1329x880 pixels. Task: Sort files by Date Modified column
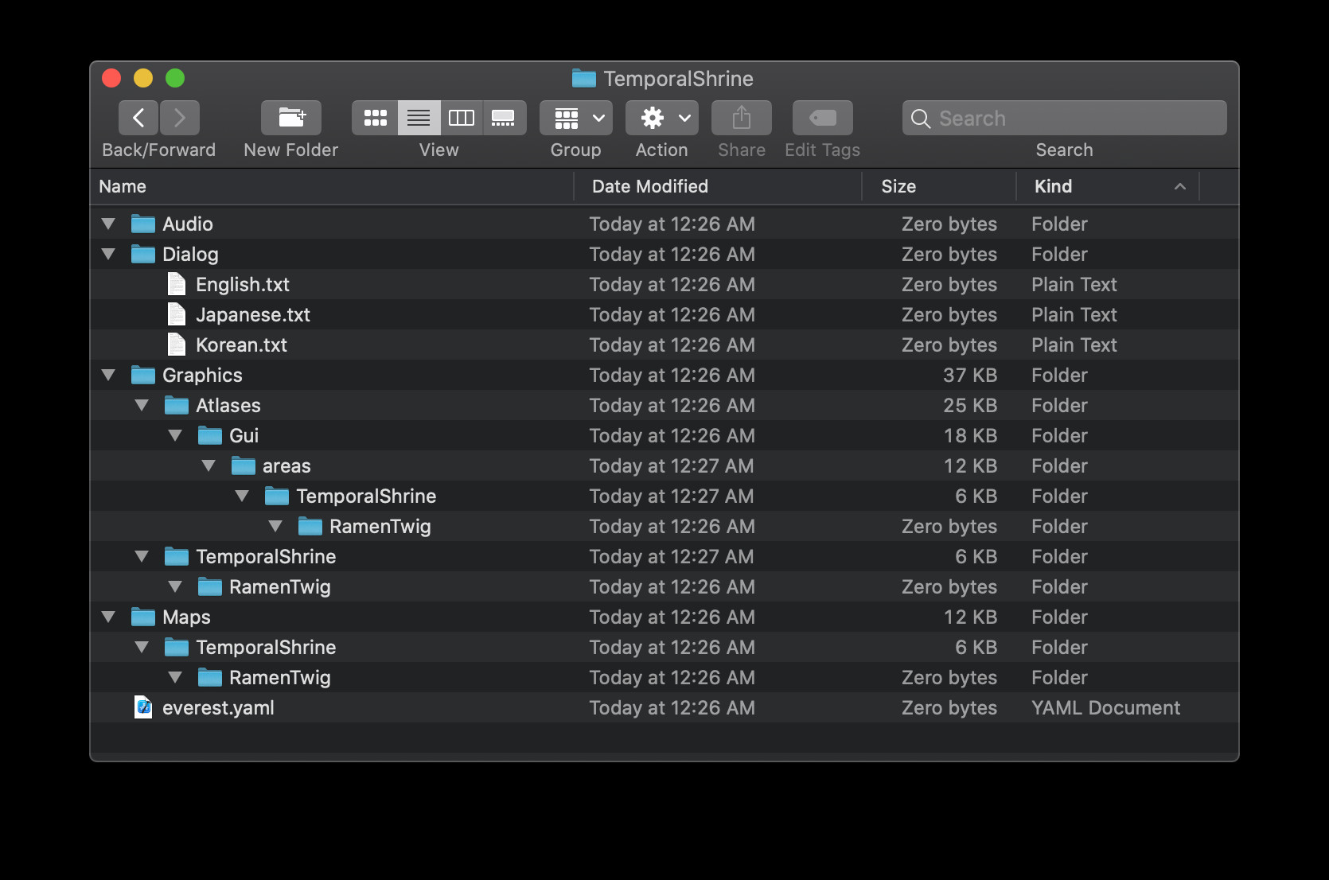tap(649, 186)
